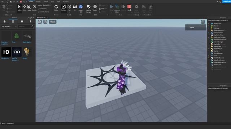The width and height of the screenshot is (231, 129).
Task: Open the Material Manager
Action: [x=88, y=9]
